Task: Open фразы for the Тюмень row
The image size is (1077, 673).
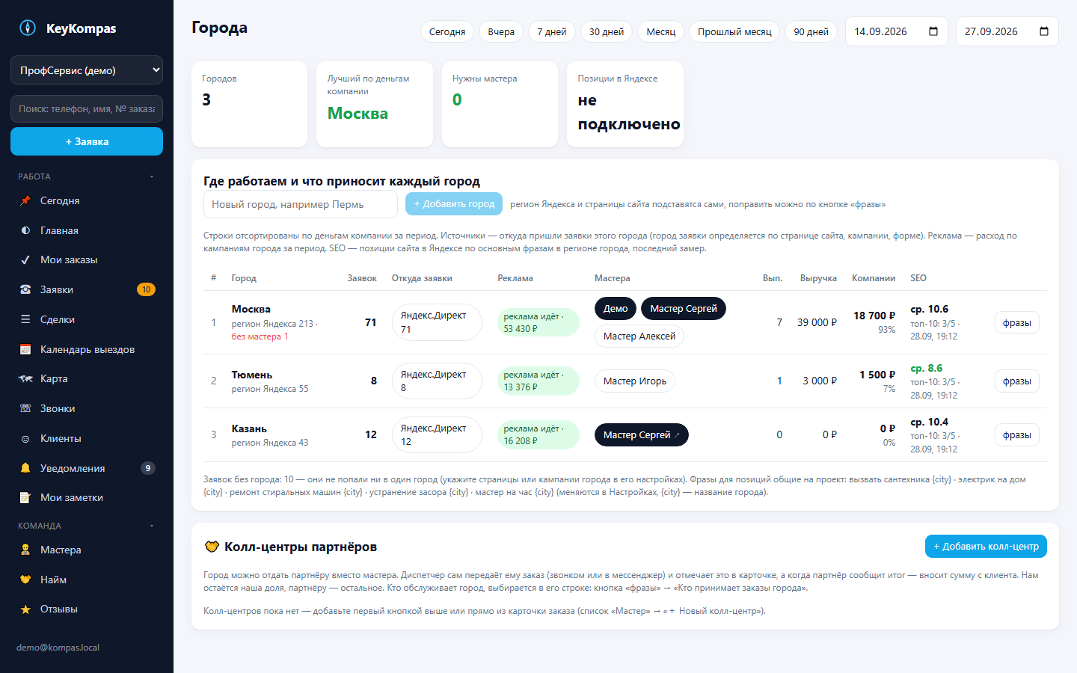Action: tap(1016, 381)
